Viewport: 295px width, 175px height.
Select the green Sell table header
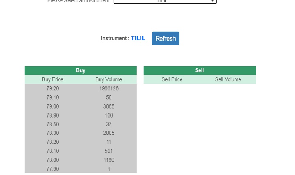coord(199,71)
